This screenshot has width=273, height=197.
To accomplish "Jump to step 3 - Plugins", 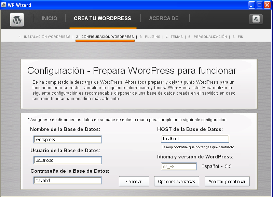I will coord(150,37).
